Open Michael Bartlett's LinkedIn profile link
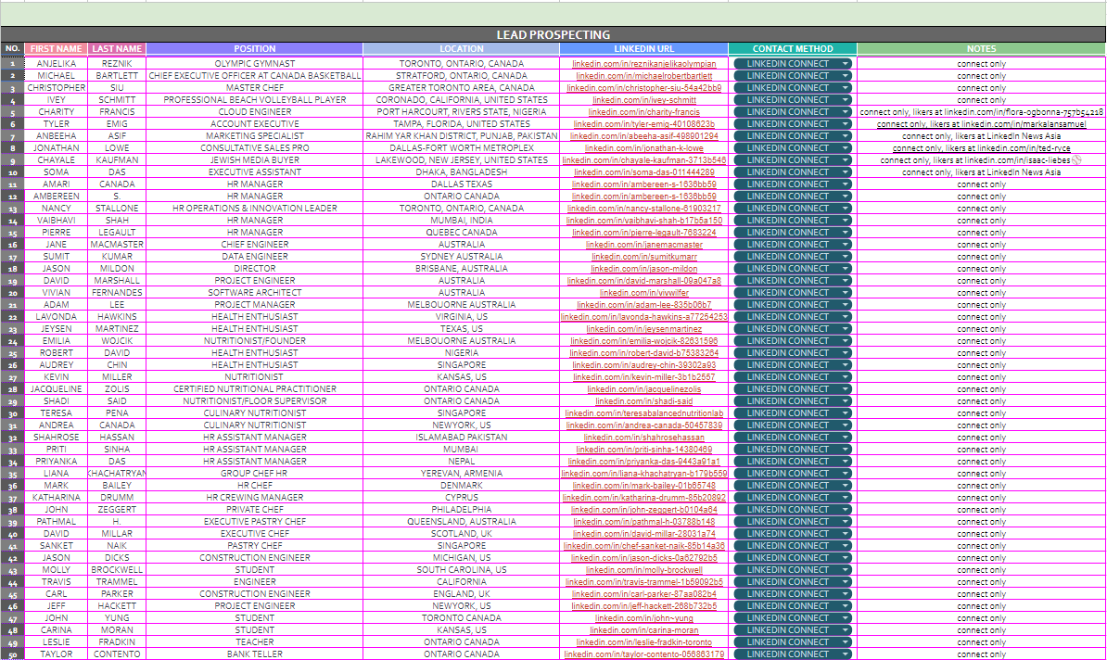 [643, 75]
